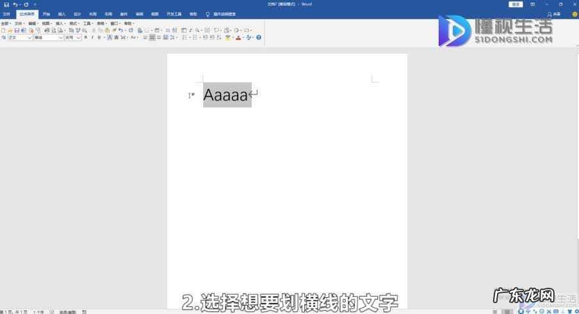Toggle underline on selected text
Screen dimensions: 579x314
pos(99,37)
